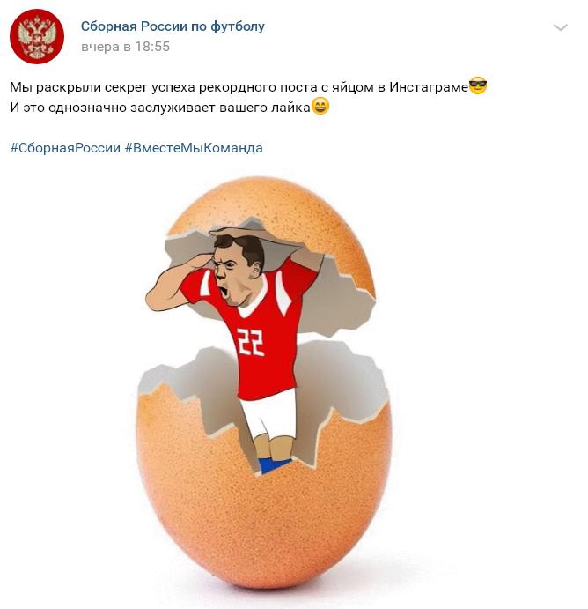This screenshot has height=609, width=588.
Task: Open the post options chevron menu
Action: (560, 27)
